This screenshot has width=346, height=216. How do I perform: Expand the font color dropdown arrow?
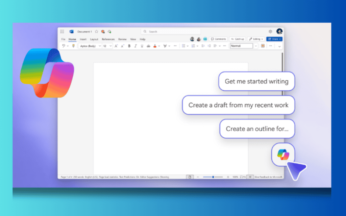(159, 46)
